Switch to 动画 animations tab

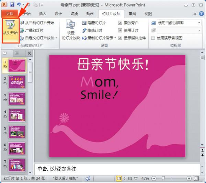(90, 14)
